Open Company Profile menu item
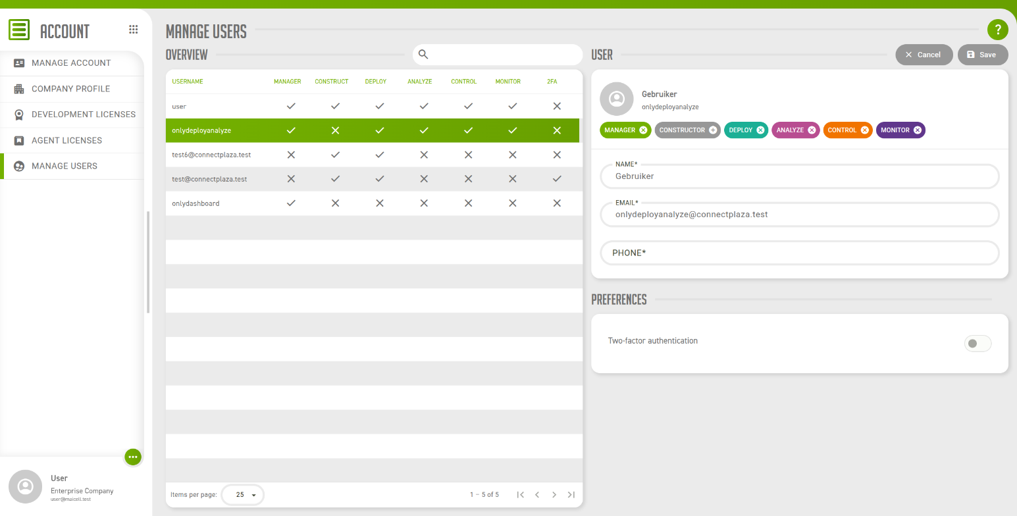1017x516 pixels. [x=72, y=89]
